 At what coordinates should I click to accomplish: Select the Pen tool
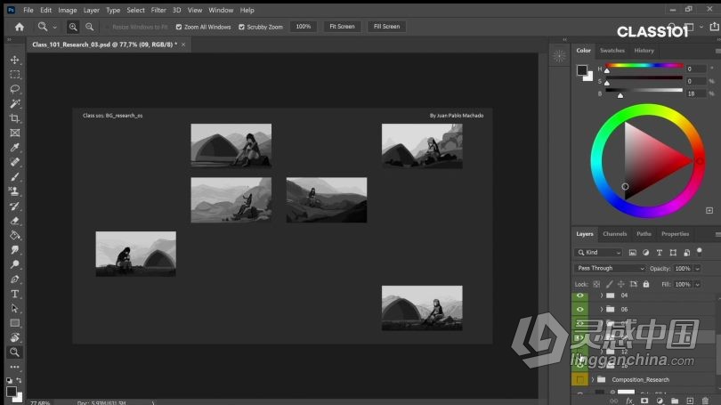coord(15,279)
